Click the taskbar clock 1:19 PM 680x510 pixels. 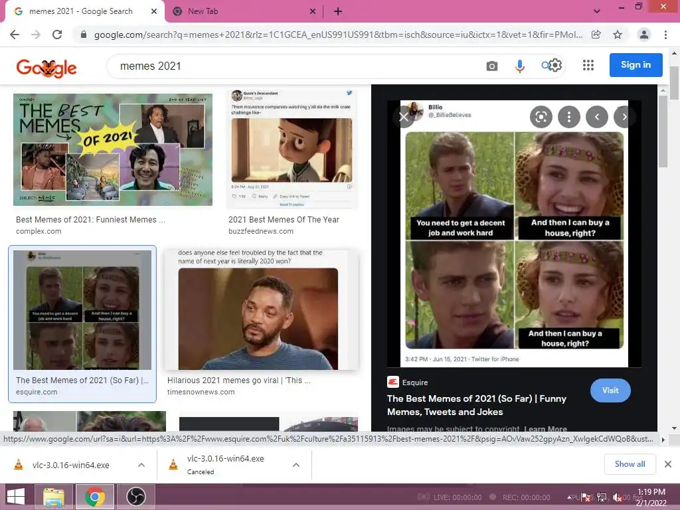[651, 492]
